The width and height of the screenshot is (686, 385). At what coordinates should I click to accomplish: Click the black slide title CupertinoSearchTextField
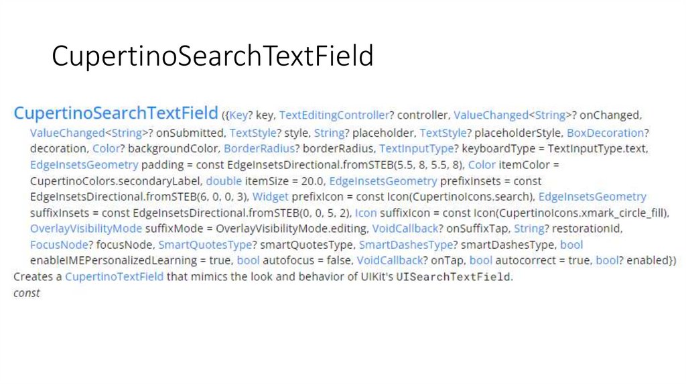tap(212, 56)
